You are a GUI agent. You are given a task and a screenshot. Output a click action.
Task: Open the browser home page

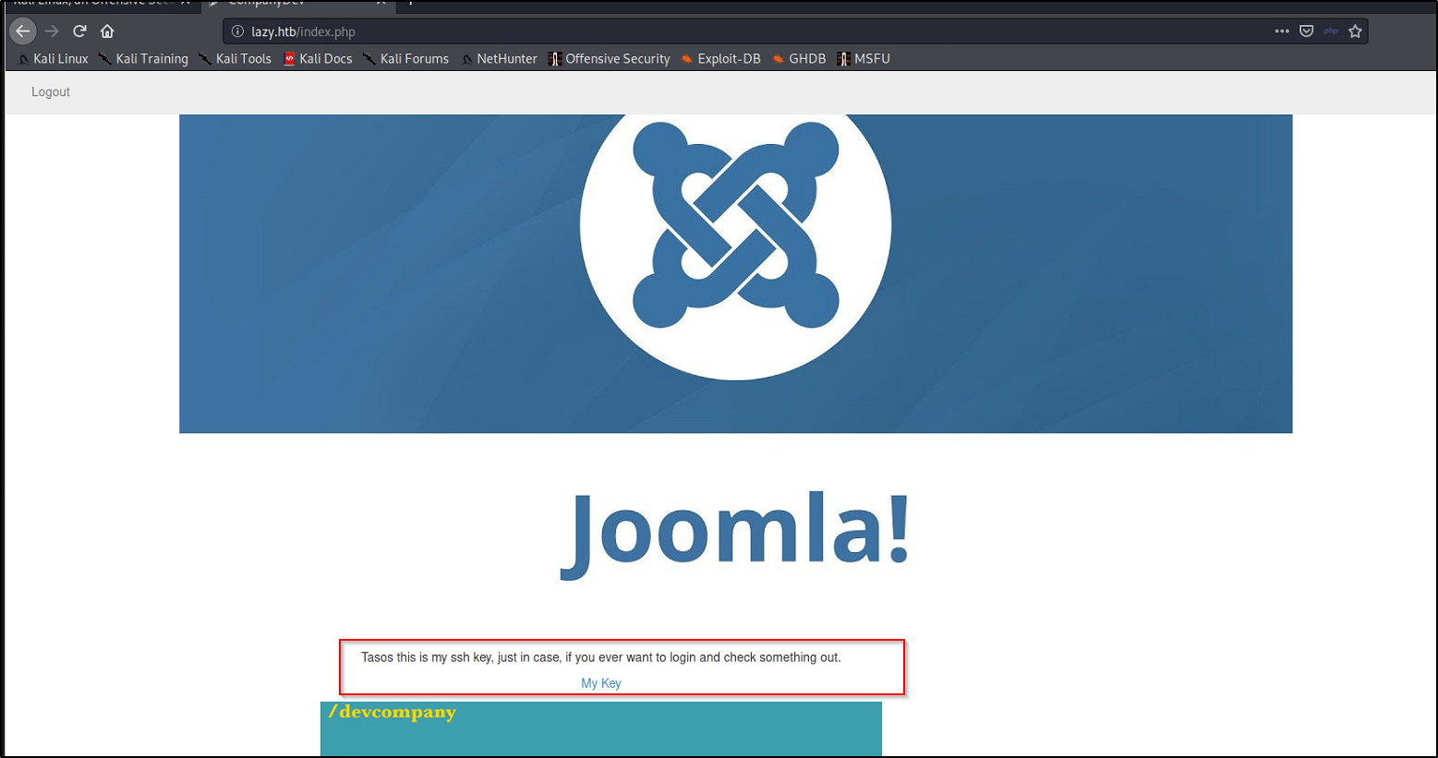(107, 31)
